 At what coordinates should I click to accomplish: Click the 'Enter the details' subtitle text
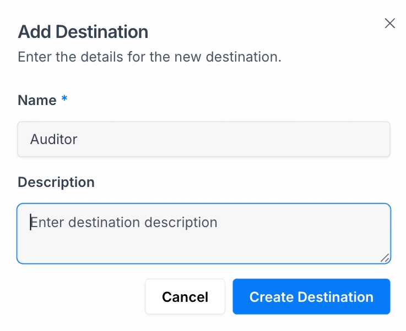coord(149,57)
